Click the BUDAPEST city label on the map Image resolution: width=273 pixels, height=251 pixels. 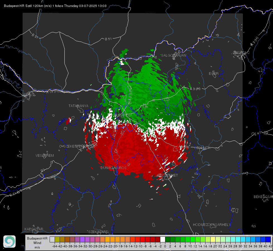point(123,115)
